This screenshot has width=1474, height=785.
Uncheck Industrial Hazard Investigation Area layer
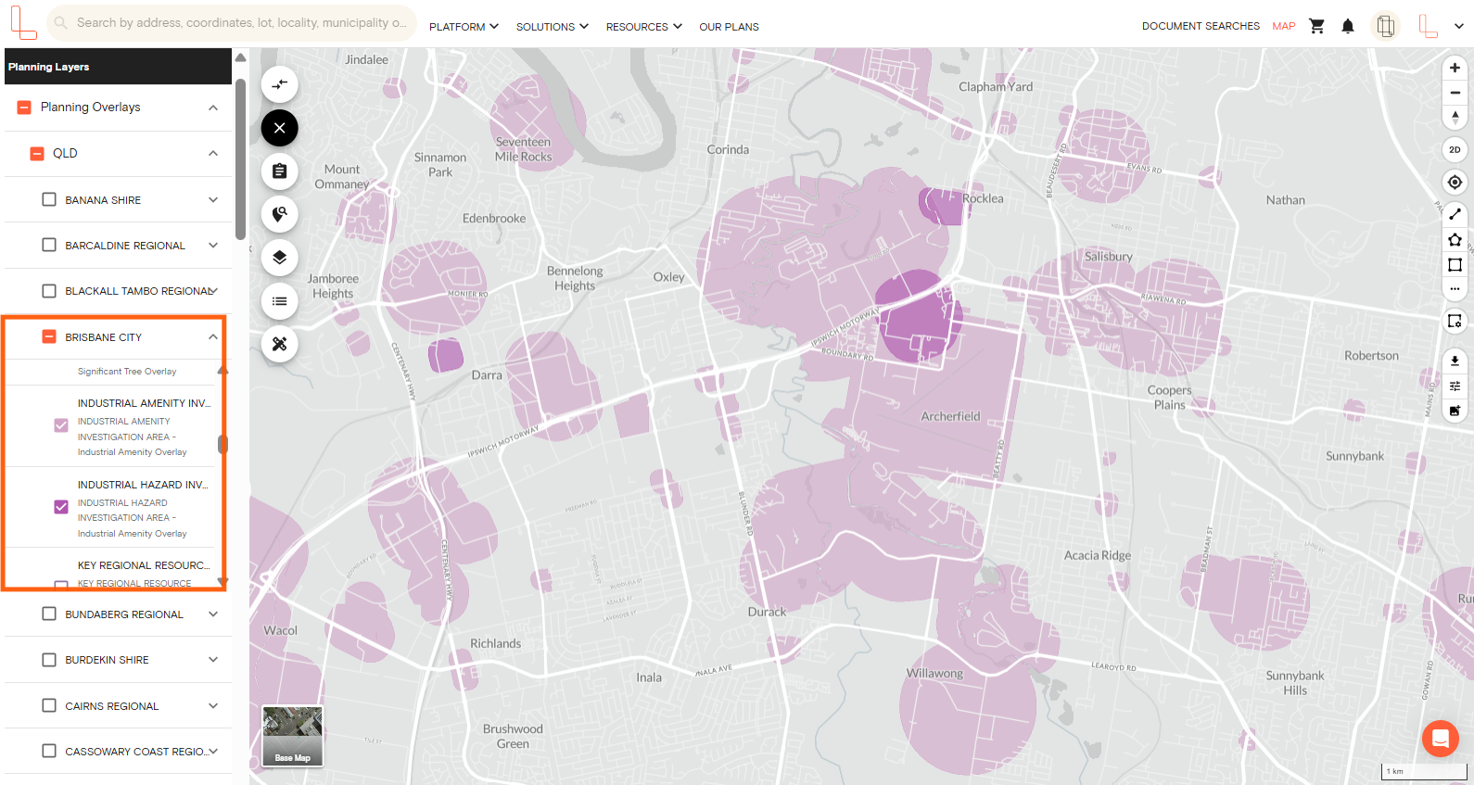(61, 507)
